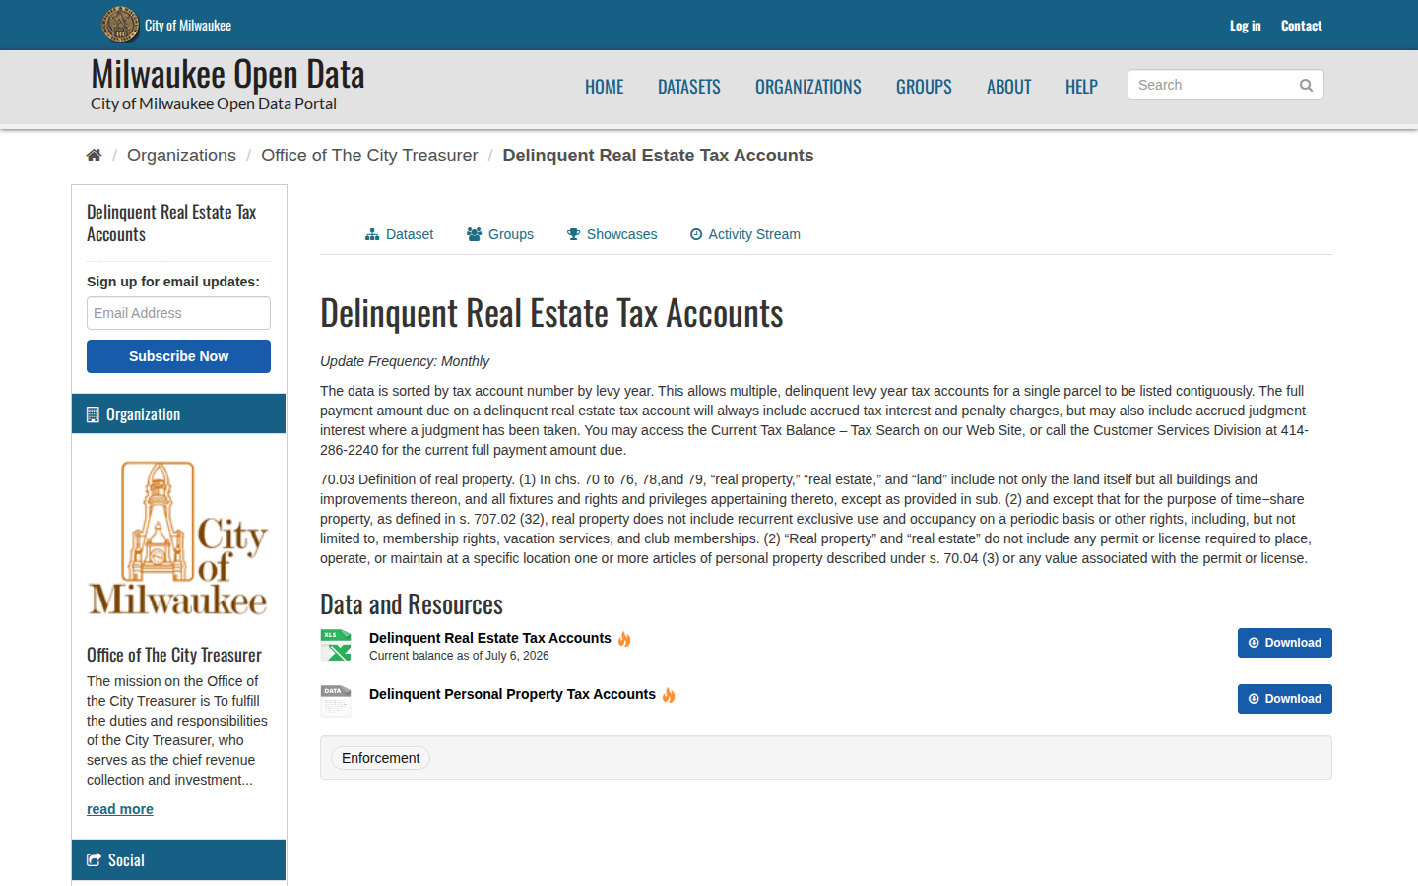
Task: Click Office of The City Treasurer breadcrumb
Action: point(369,156)
